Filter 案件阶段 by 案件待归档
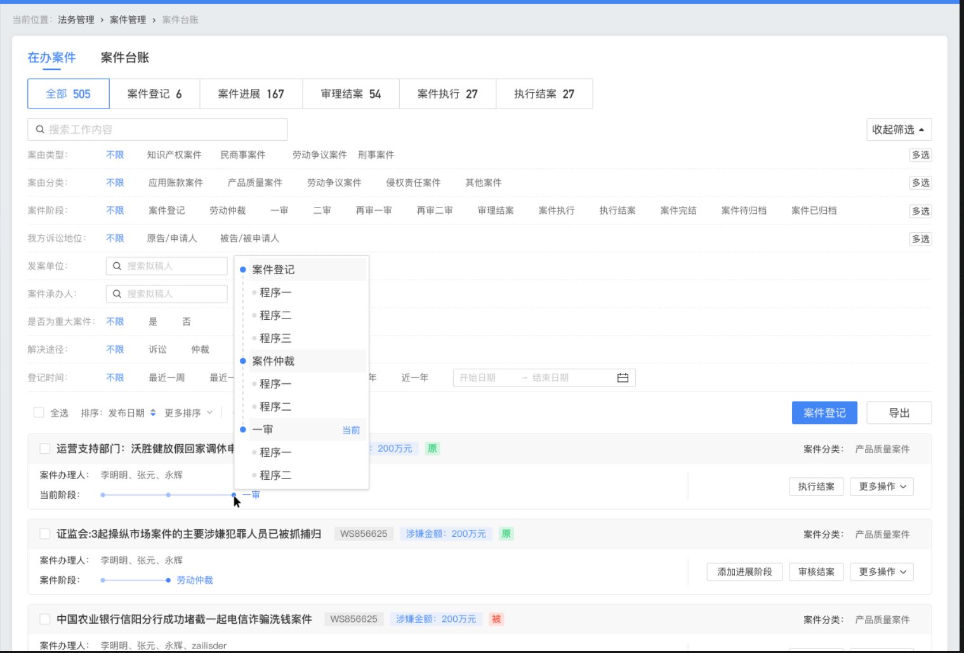The width and height of the screenshot is (964, 653). 744,211
